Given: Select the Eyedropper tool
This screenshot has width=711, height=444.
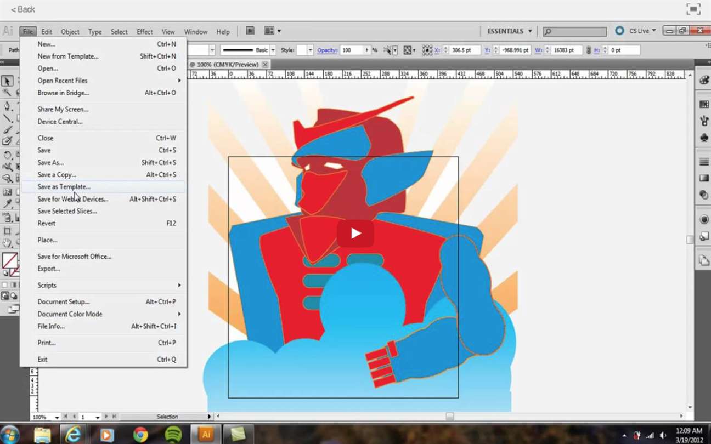Looking at the screenshot, I should pyautogui.click(x=7, y=204).
